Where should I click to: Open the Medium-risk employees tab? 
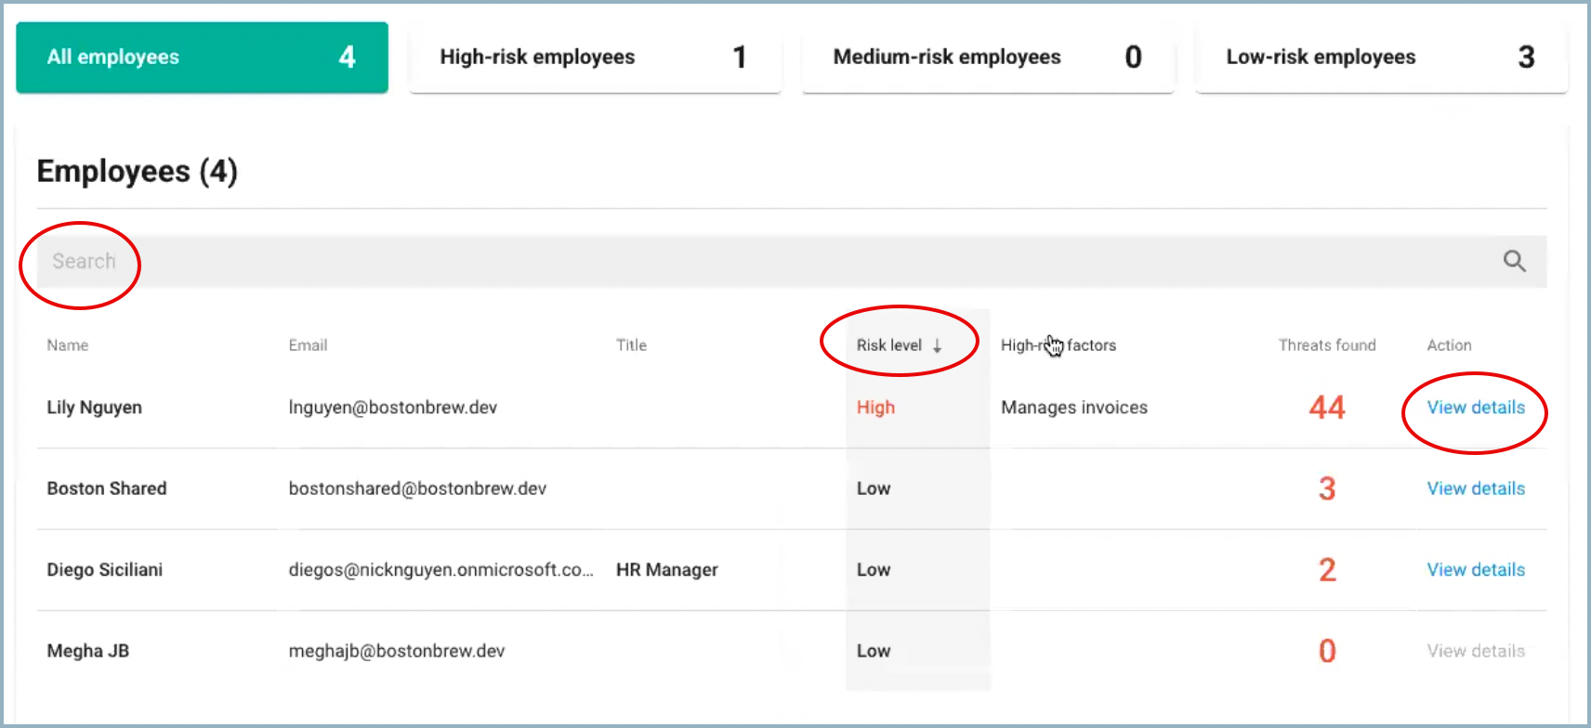click(988, 58)
